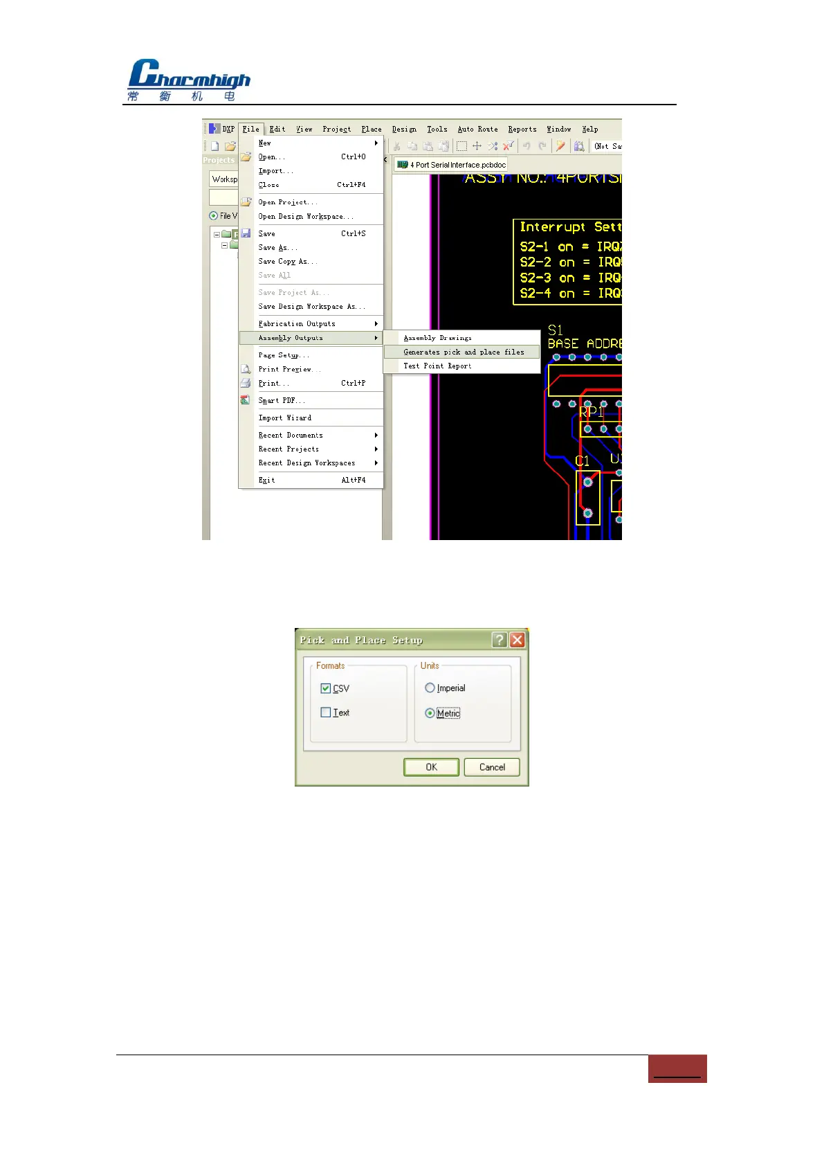Collapse the second-level project tree node

[224, 245]
